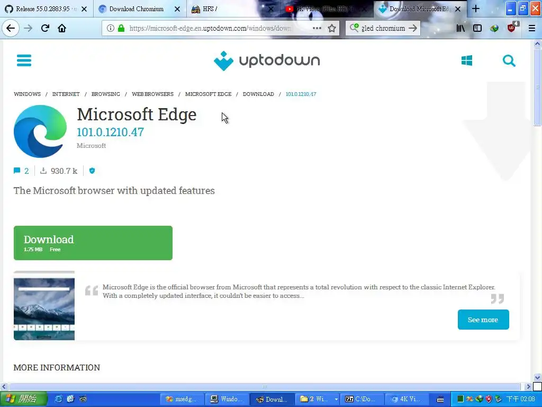Open comments via speech bubble icon
Image resolution: width=542 pixels, height=407 pixels.
[17, 171]
